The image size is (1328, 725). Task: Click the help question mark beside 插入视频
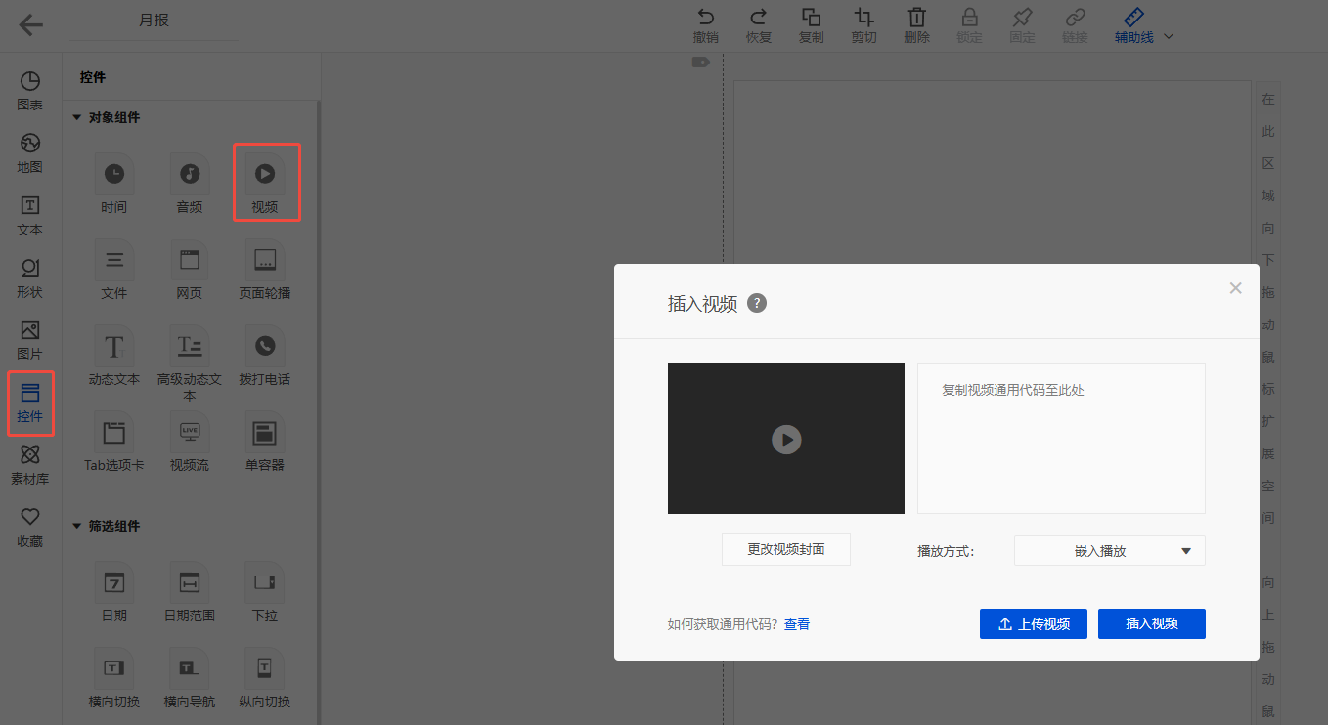coord(756,303)
